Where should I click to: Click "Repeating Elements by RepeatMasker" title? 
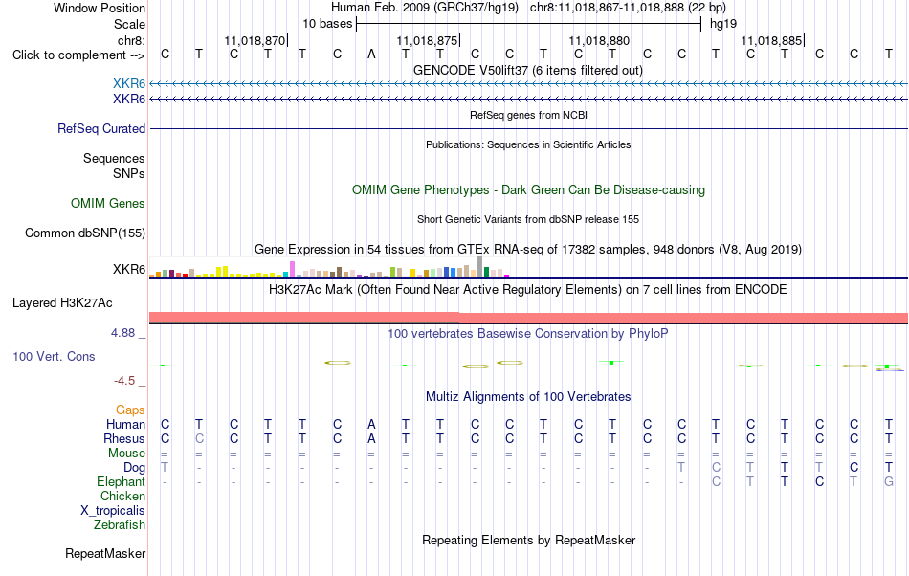click(528, 541)
